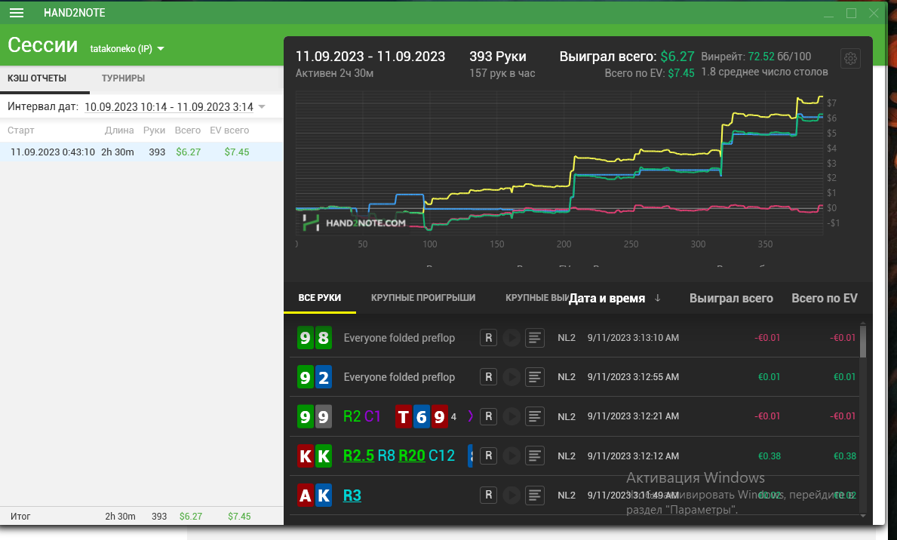The height and width of the screenshot is (540, 897).
Task: Switch to the КЭШ ОТЧЕТЫ tab
Action: pyautogui.click(x=37, y=78)
